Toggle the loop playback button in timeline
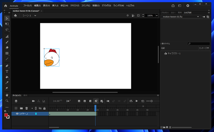Viewport: 214px width, 132px height. [x=131, y=101]
